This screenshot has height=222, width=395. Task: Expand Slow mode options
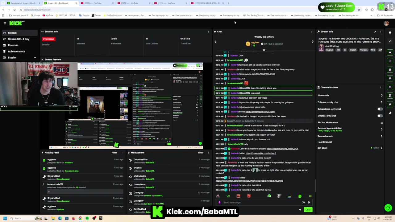tap(382, 96)
